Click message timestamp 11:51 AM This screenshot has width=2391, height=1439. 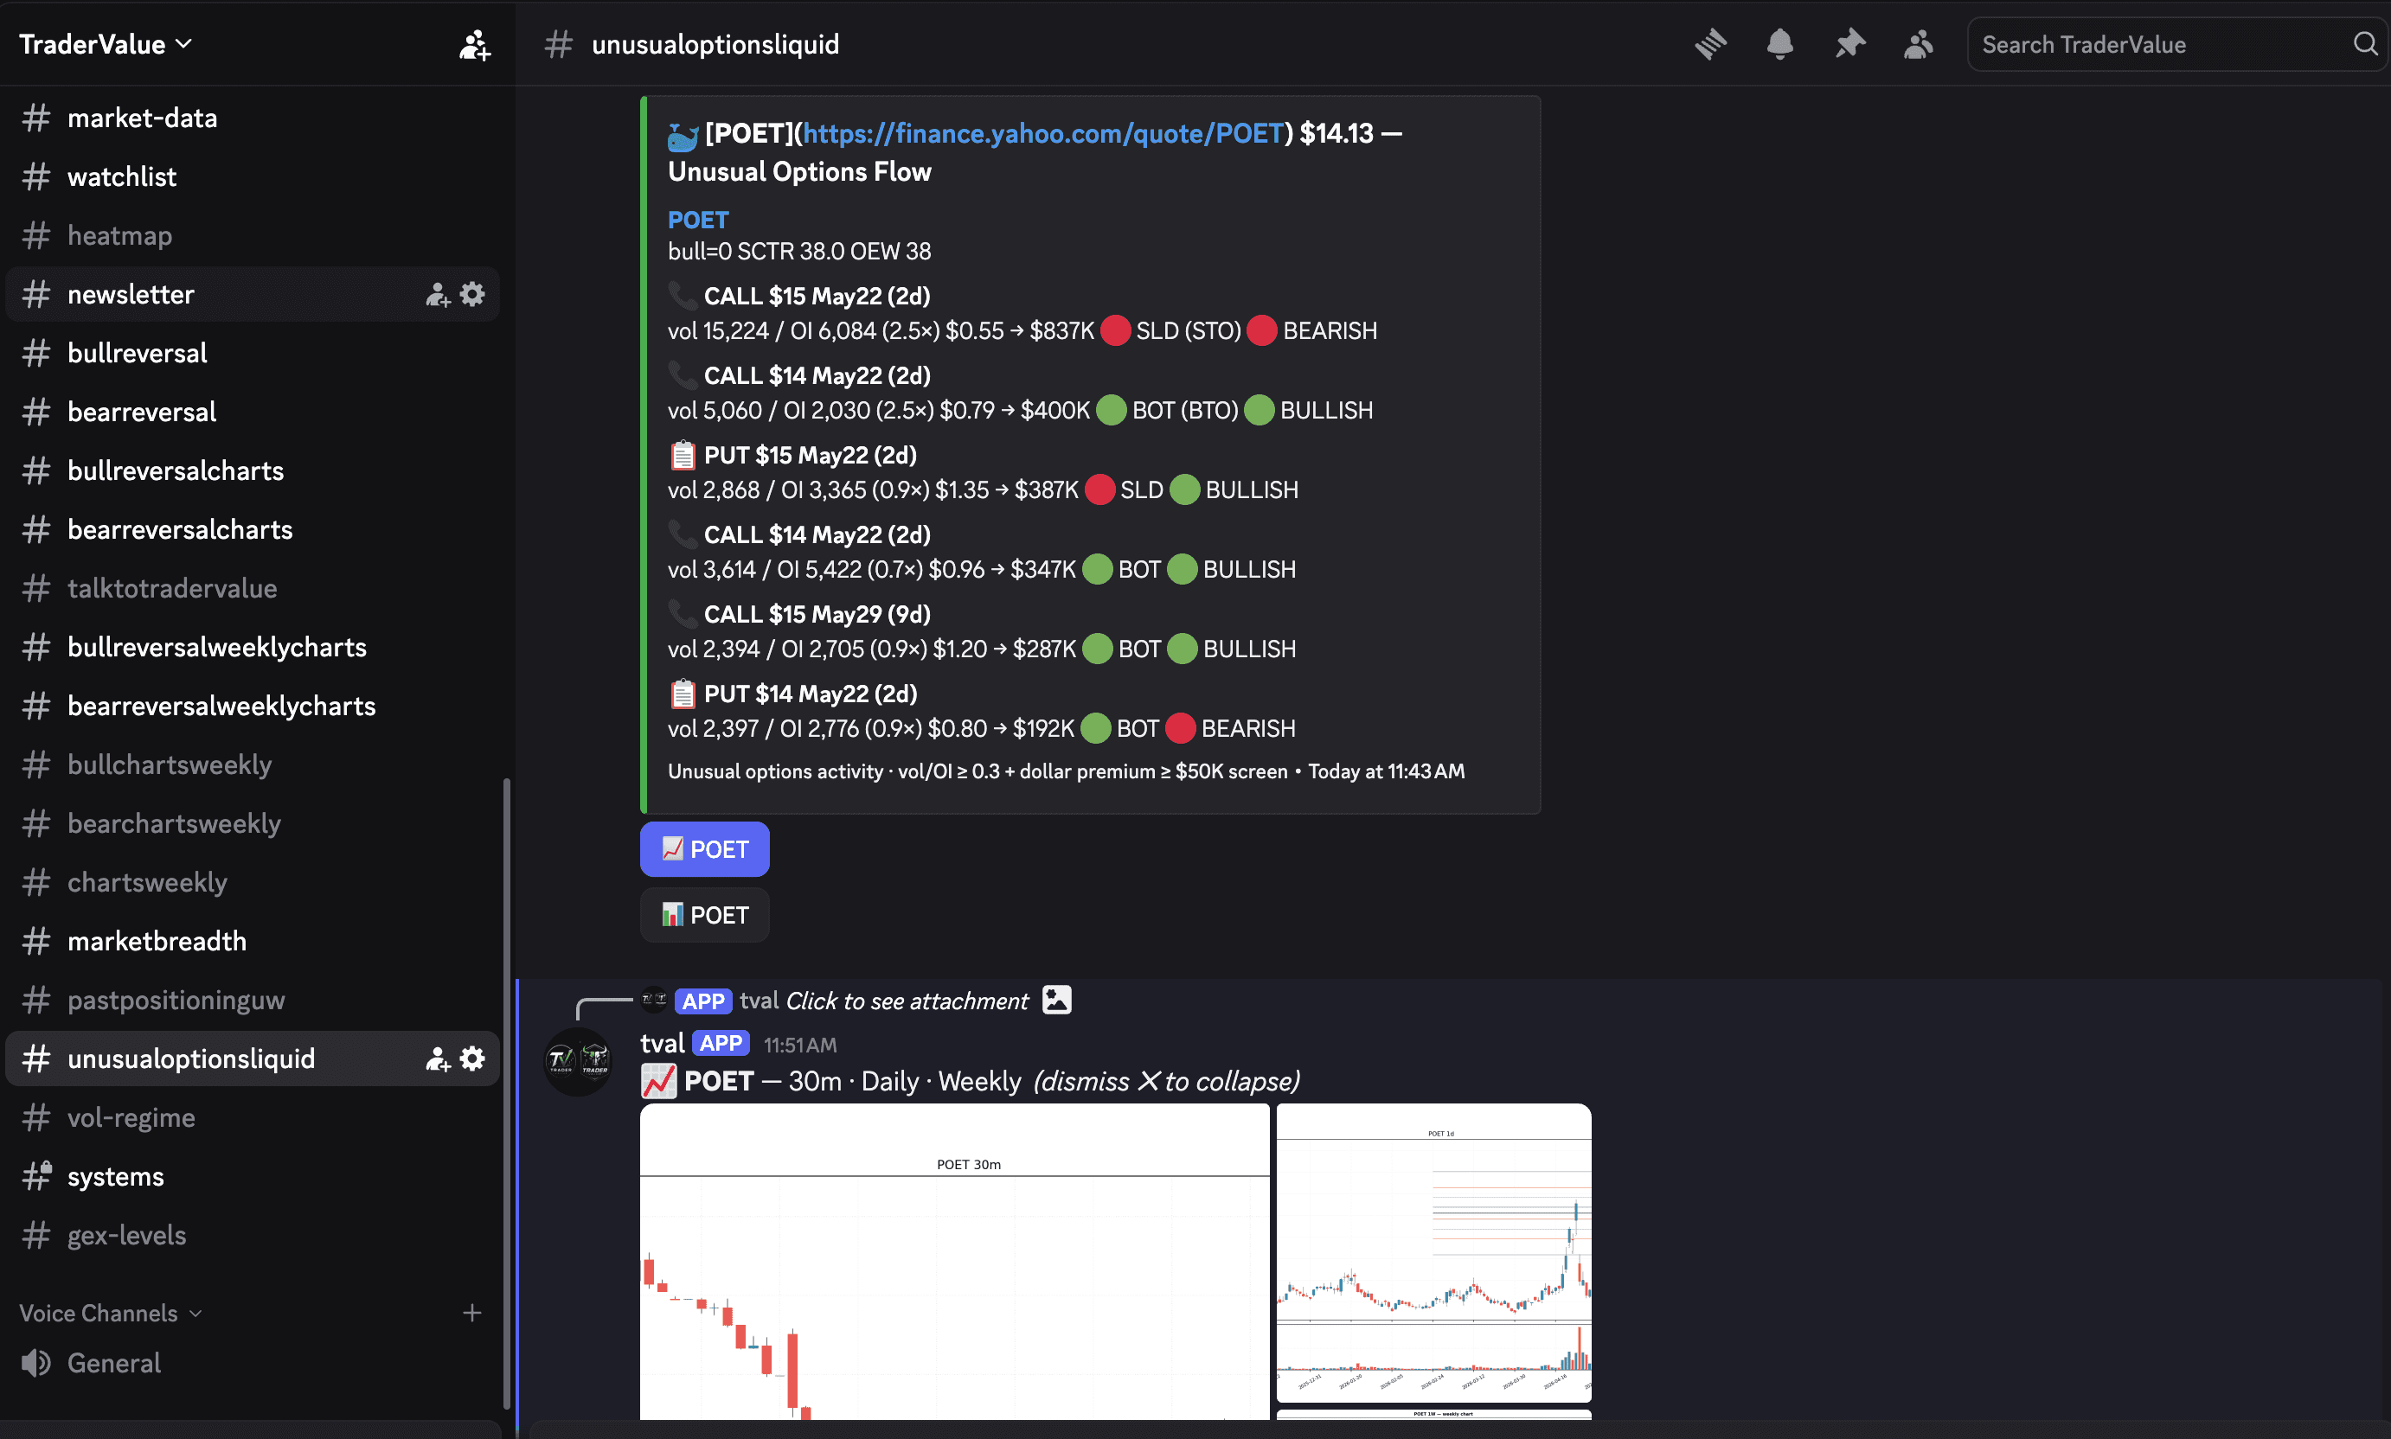[x=799, y=1046]
